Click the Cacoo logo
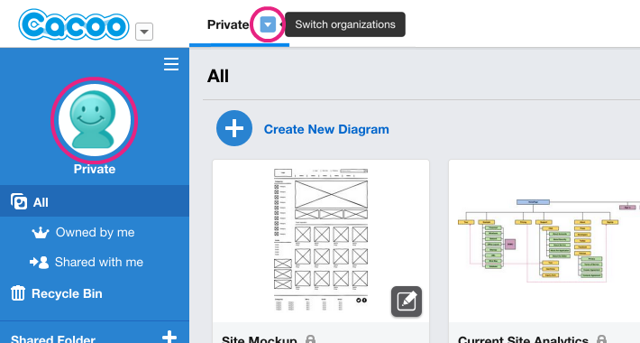640x343 pixels. tap(74, 25)
